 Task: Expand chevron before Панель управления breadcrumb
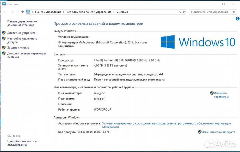[x=32, y=12]
